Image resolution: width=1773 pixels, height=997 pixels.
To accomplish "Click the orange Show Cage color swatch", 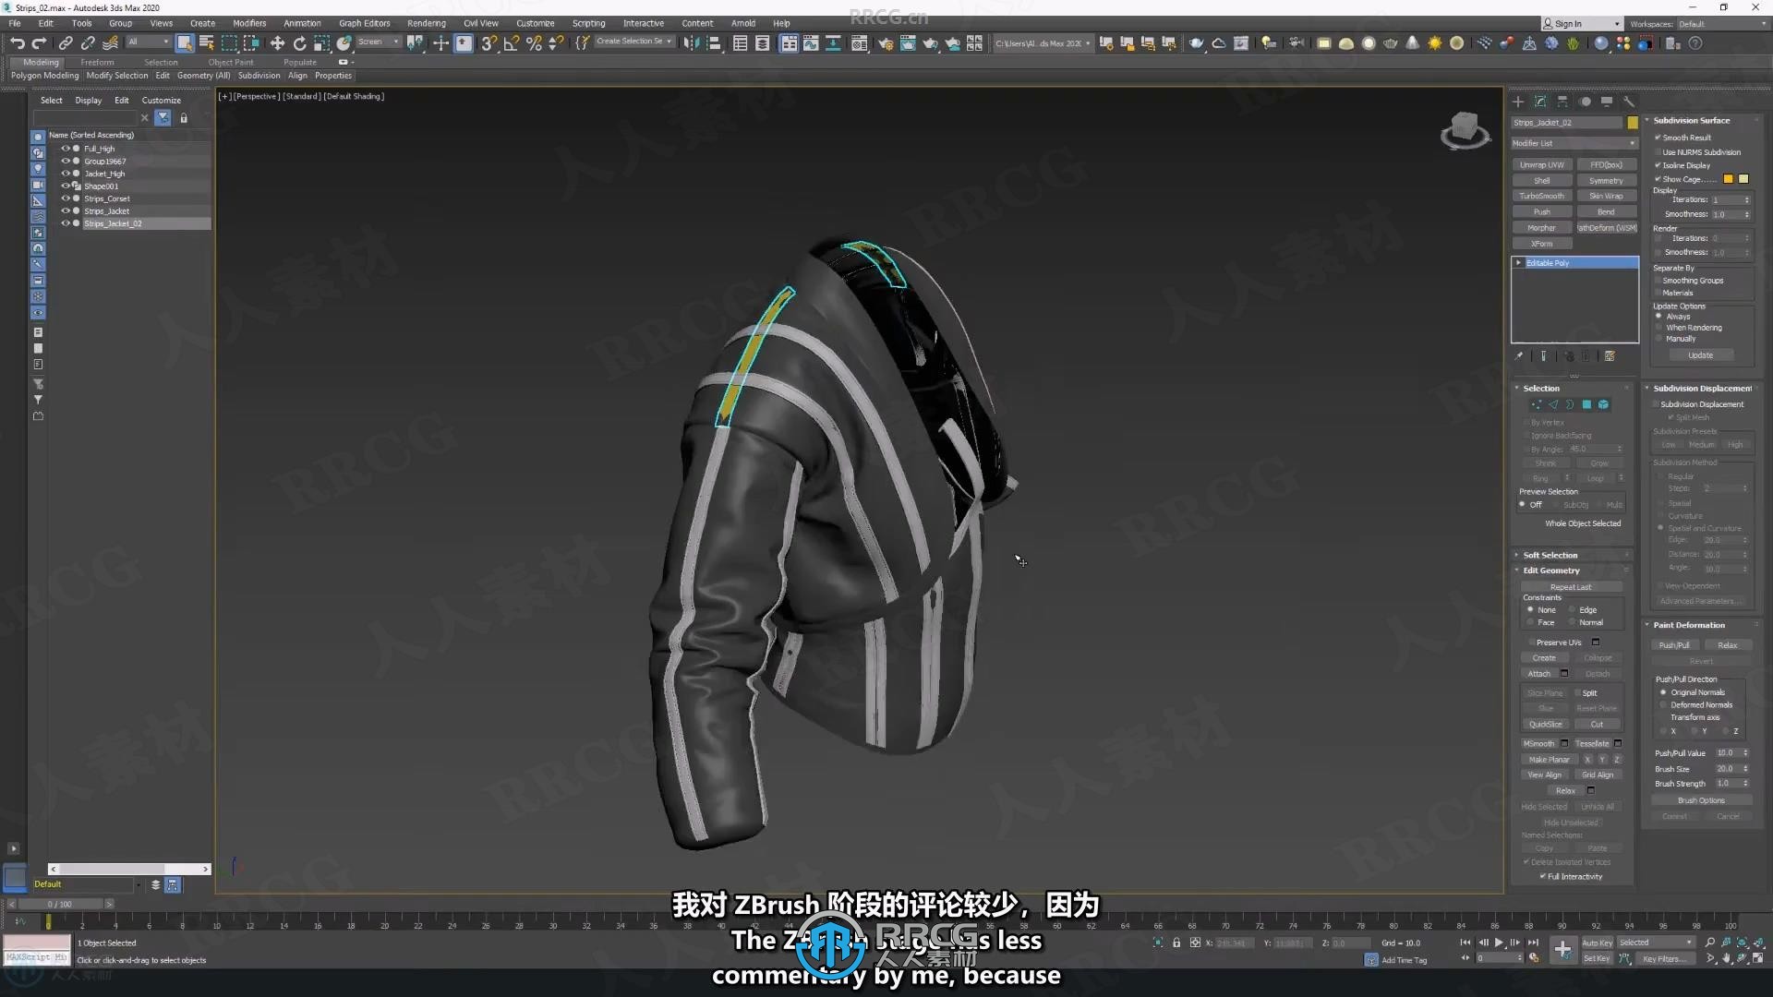I will (x=1728, y=179).
